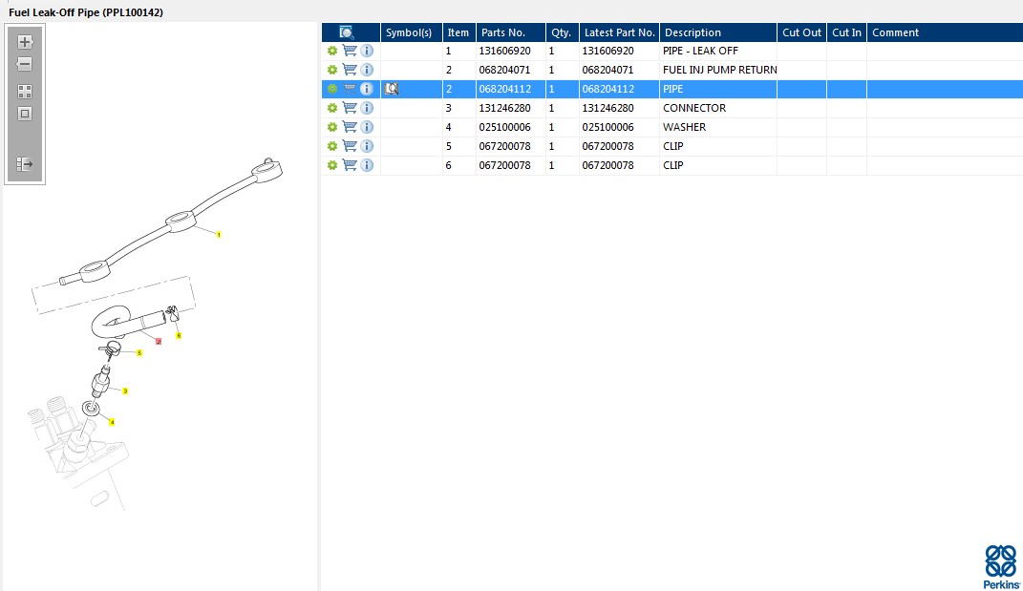Add WASHER to cart
Screen dimensions: 1023x591
(350, 127)
